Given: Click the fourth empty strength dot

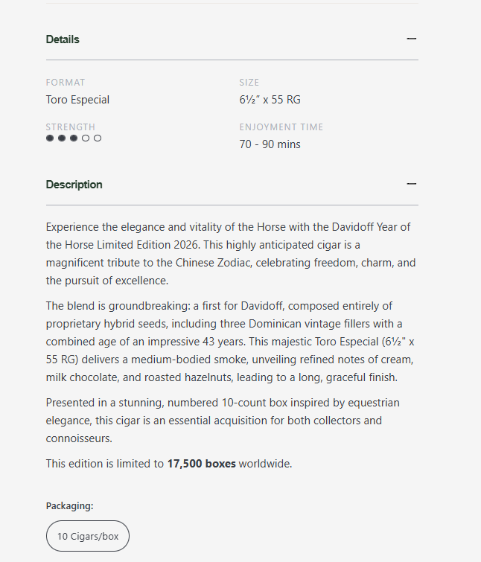Looking at the screenshot, I should tap(86, 138).
